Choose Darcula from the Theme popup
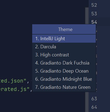Image resolution: width=110 pixels, height=112 pixels. pos(64,47)
